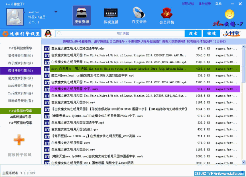Select the result ending HD1080P.X264.AAC.Ma...
This screenshot has width=246, height=177.
tap(119, 55)
